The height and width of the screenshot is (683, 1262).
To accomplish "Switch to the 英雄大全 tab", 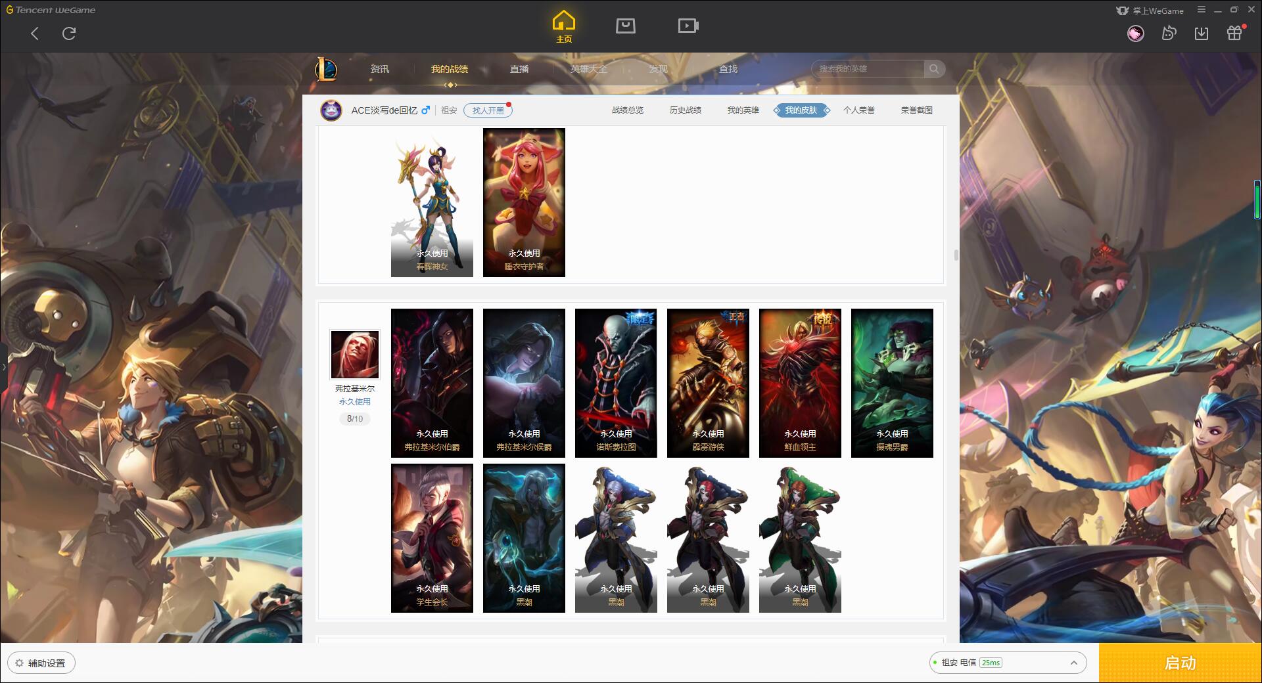I will coord(589,69).
